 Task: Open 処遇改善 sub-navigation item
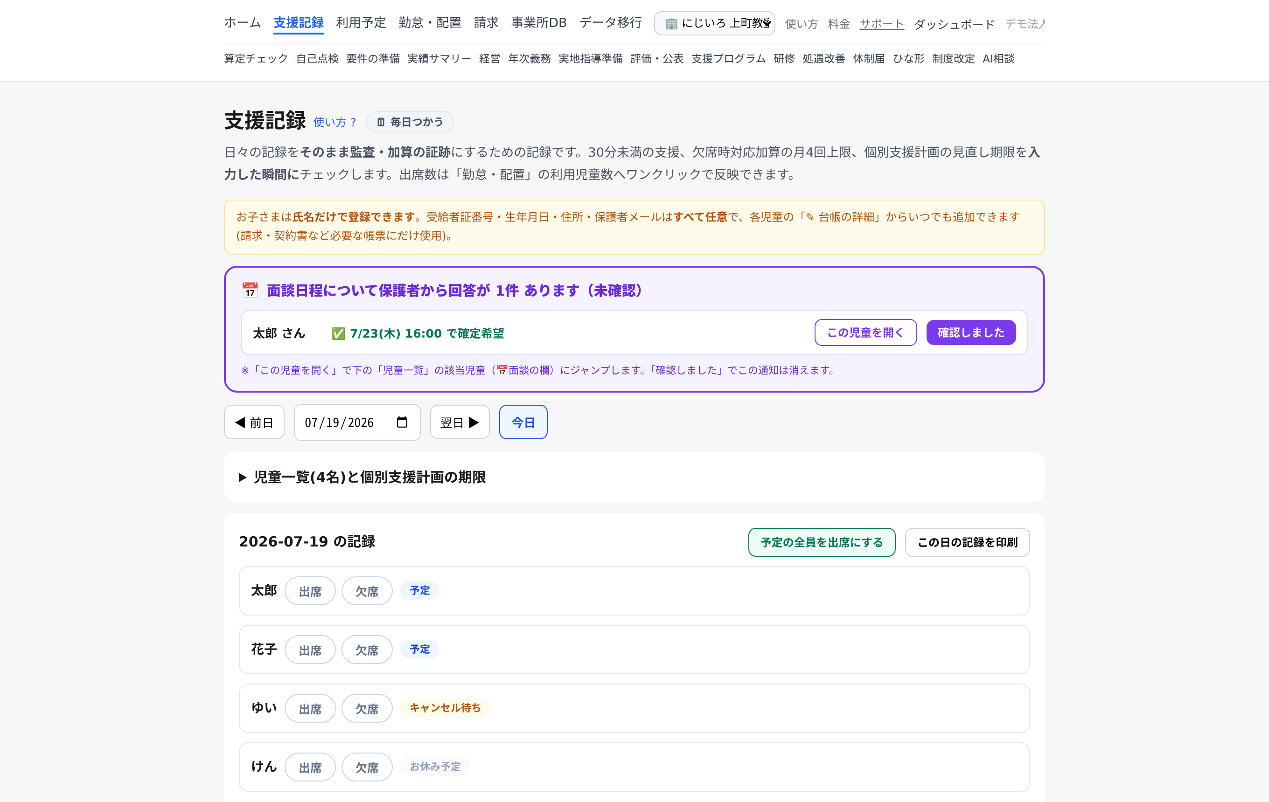[824, 58]
